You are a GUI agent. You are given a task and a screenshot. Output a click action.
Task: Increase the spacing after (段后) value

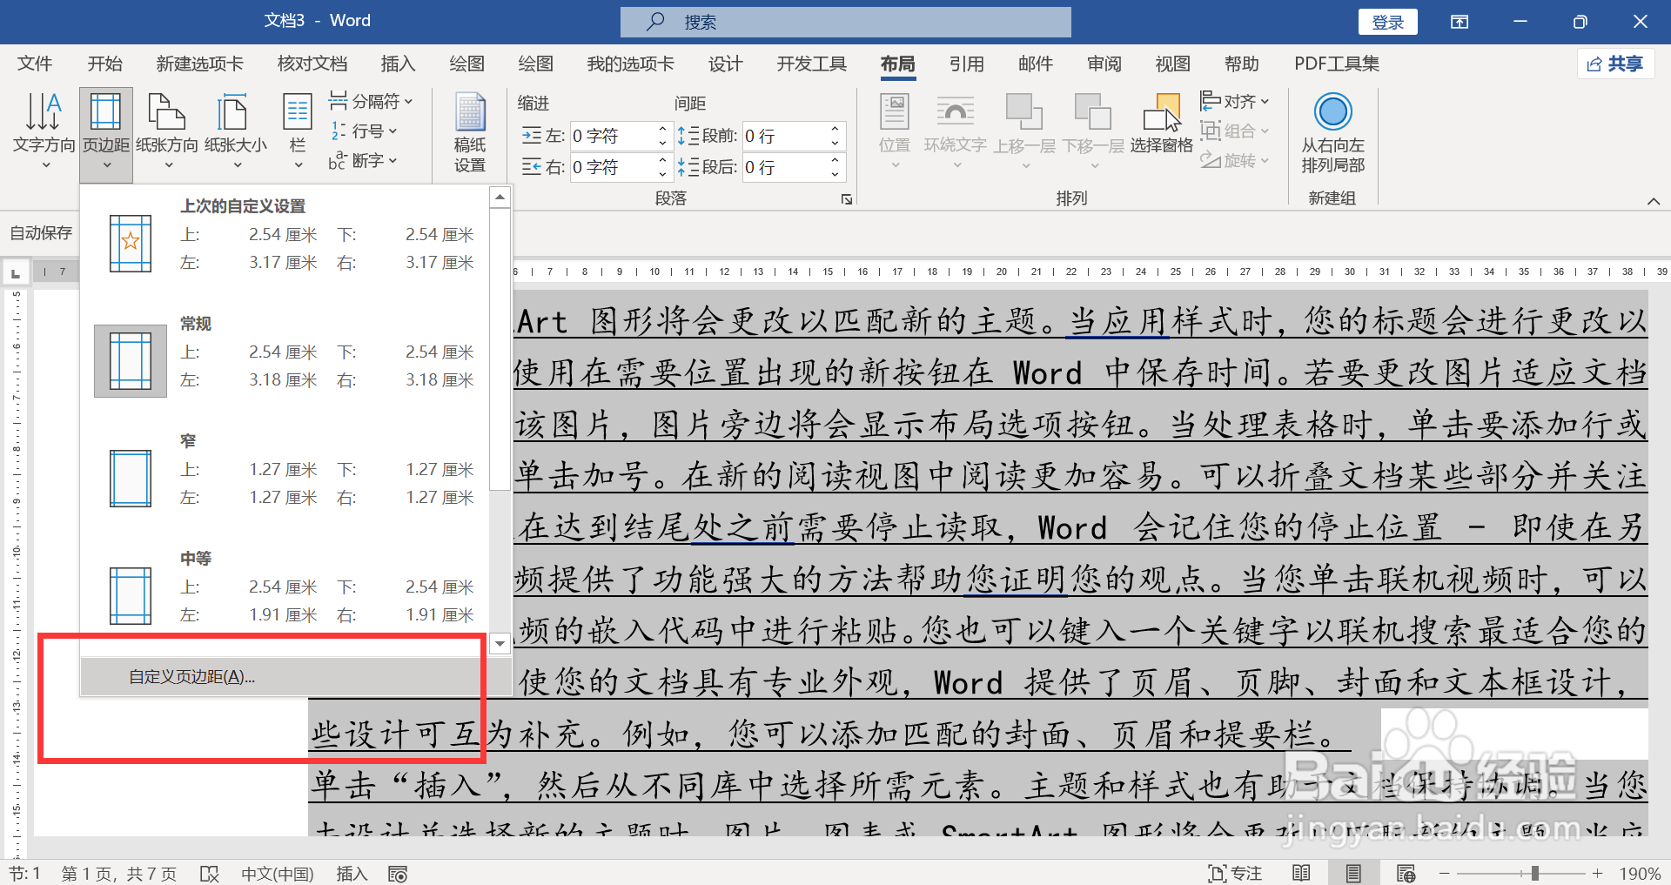(x=835, y=160)
